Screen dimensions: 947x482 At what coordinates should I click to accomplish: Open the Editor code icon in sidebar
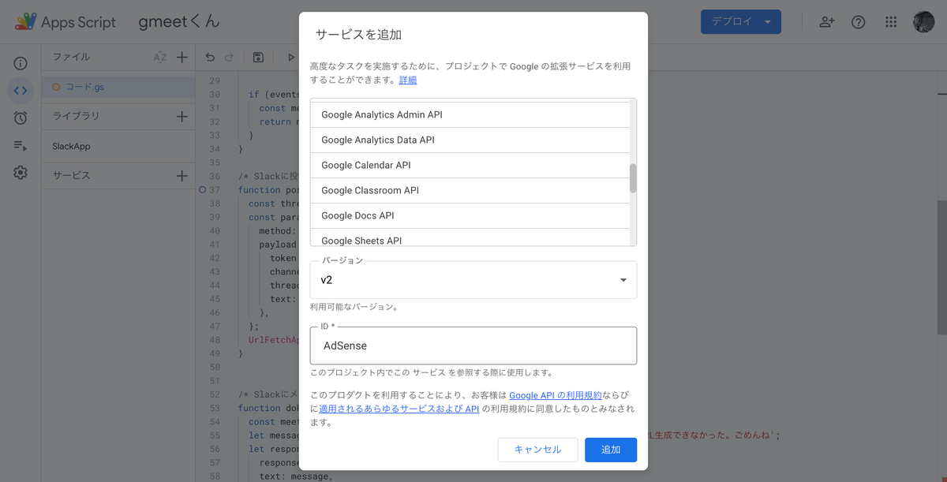pos(21,91)
